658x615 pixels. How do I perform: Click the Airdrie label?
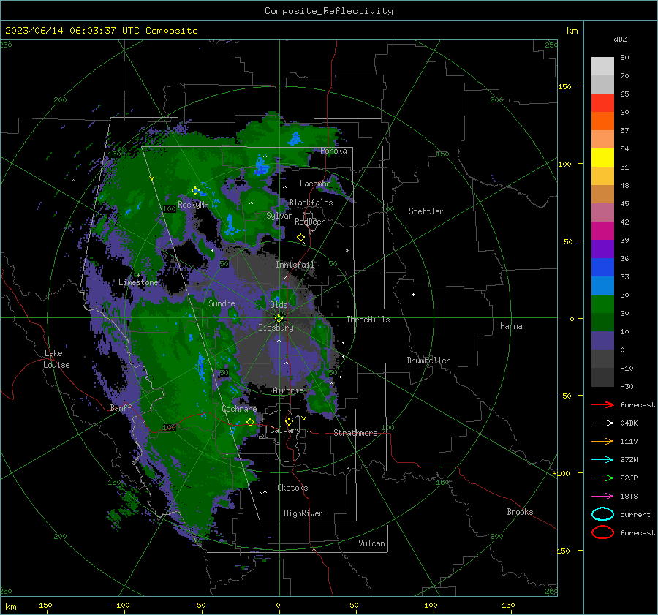point(288,390)
